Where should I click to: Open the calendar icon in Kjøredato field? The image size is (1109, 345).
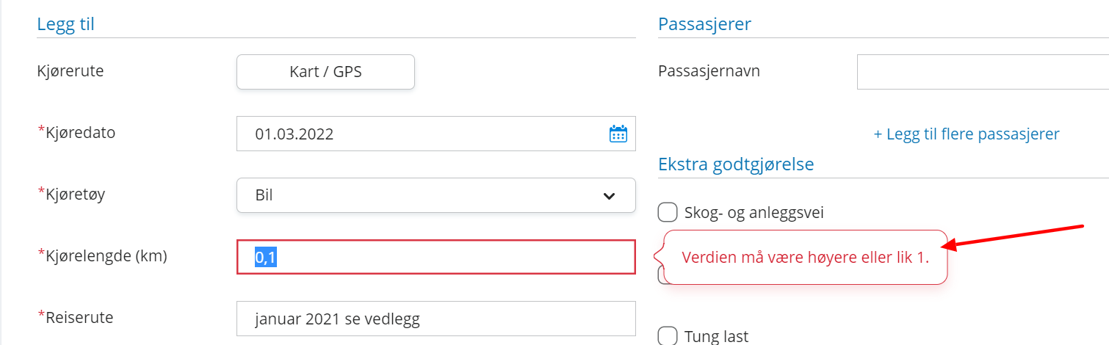pyautogui.click(x=618, y=134)
